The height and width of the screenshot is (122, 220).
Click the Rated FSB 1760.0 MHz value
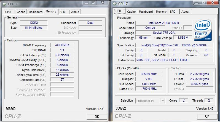pyautogui.click(x=149, y=89)
